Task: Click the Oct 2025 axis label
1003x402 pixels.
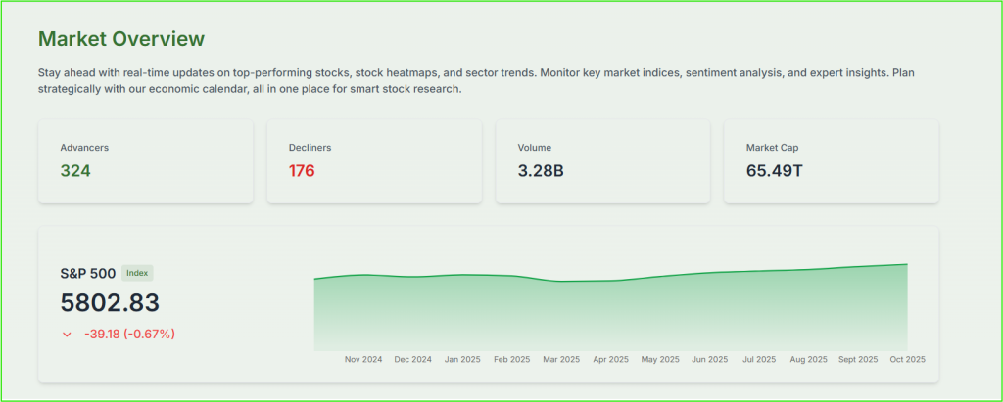Action: coord(906,359)
